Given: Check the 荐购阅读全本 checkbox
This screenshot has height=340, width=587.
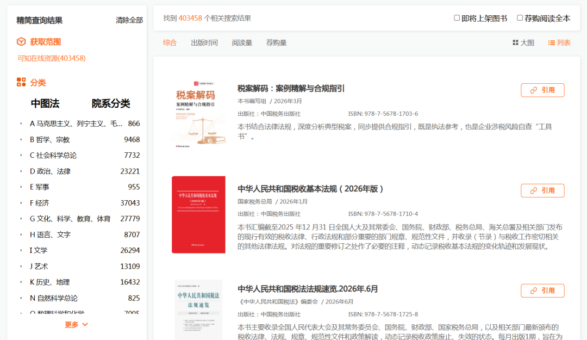Looking at the screenshot, I should [x=520, y=18].
